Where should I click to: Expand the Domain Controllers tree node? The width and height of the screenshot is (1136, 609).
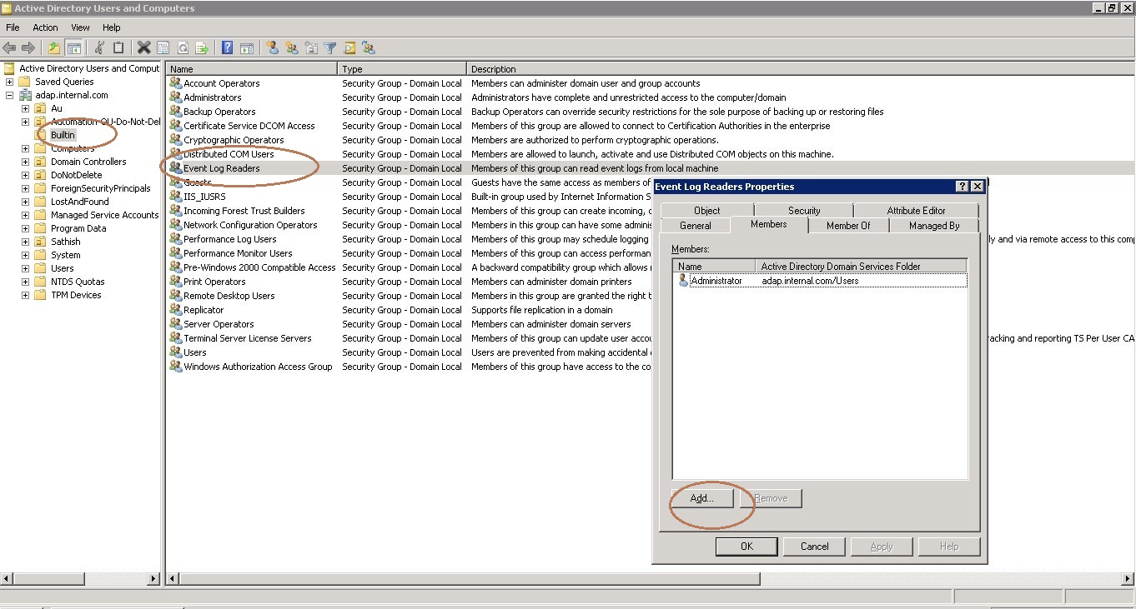[25, 162]
